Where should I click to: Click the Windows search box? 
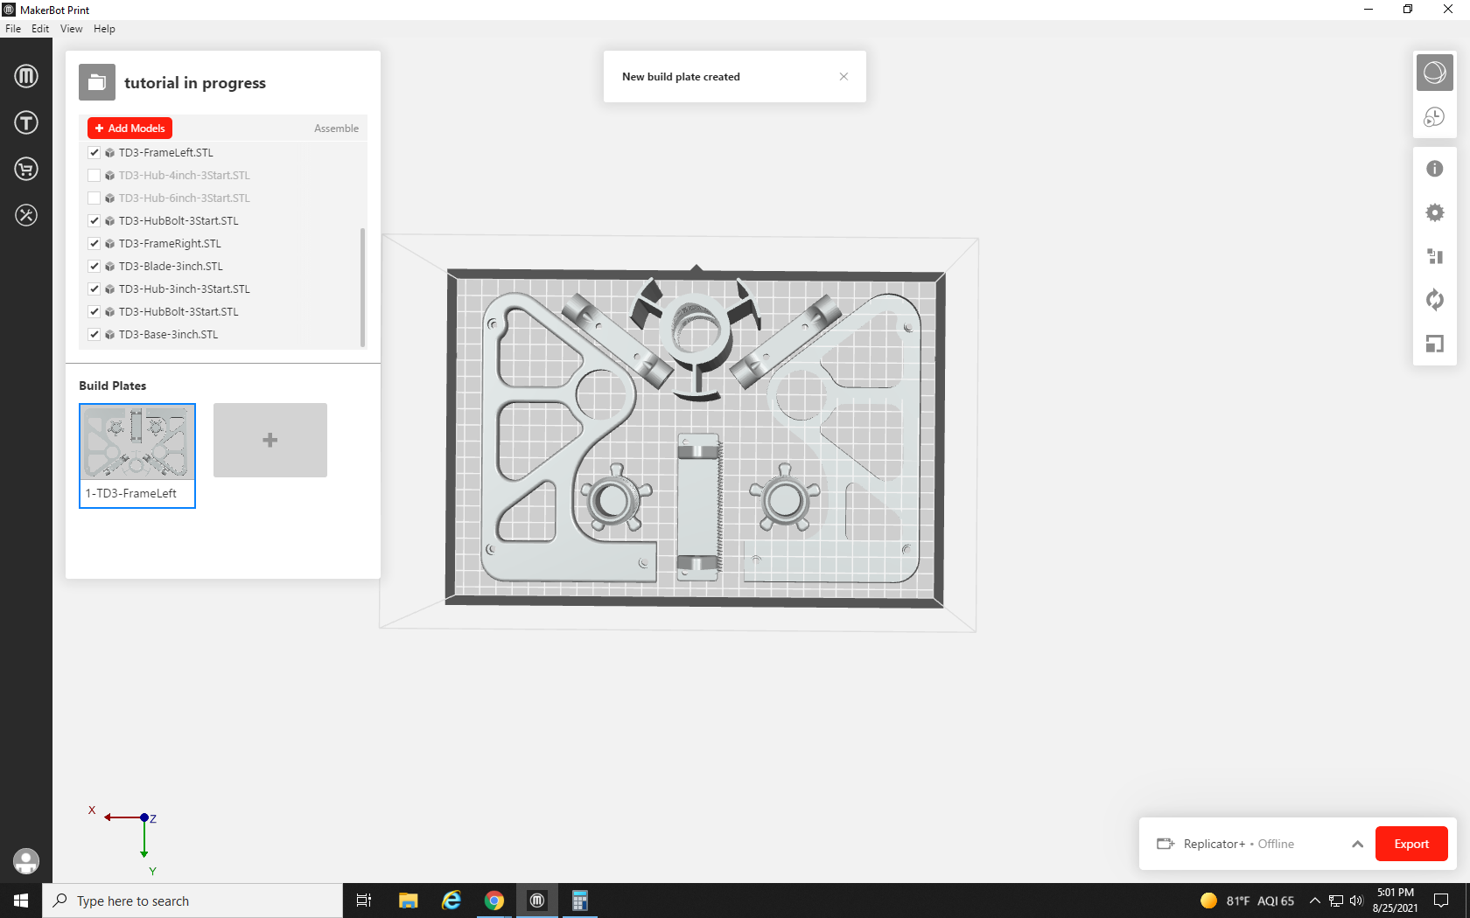(x=192, y=901)
